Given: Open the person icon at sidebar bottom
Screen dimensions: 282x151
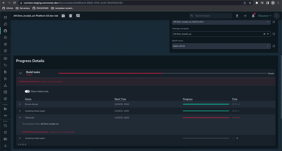Looking at the screenshot, I should [x=5, y=146].
